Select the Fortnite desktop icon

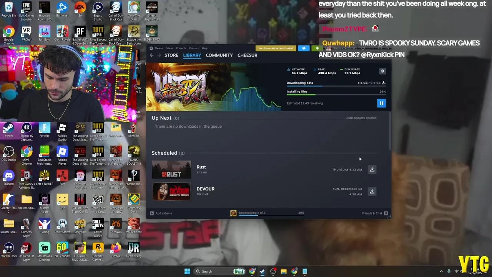pos(44,130)
